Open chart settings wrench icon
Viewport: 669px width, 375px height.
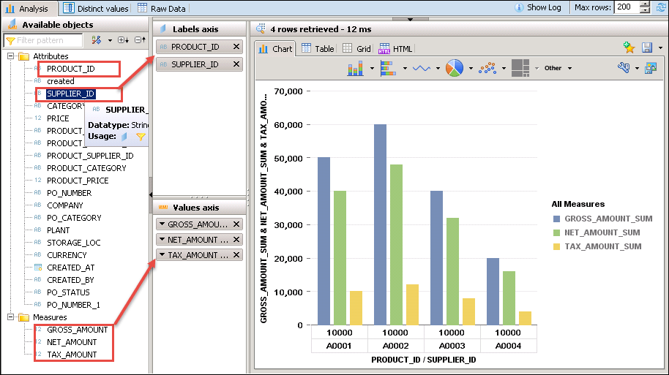(x=624, y=68)
